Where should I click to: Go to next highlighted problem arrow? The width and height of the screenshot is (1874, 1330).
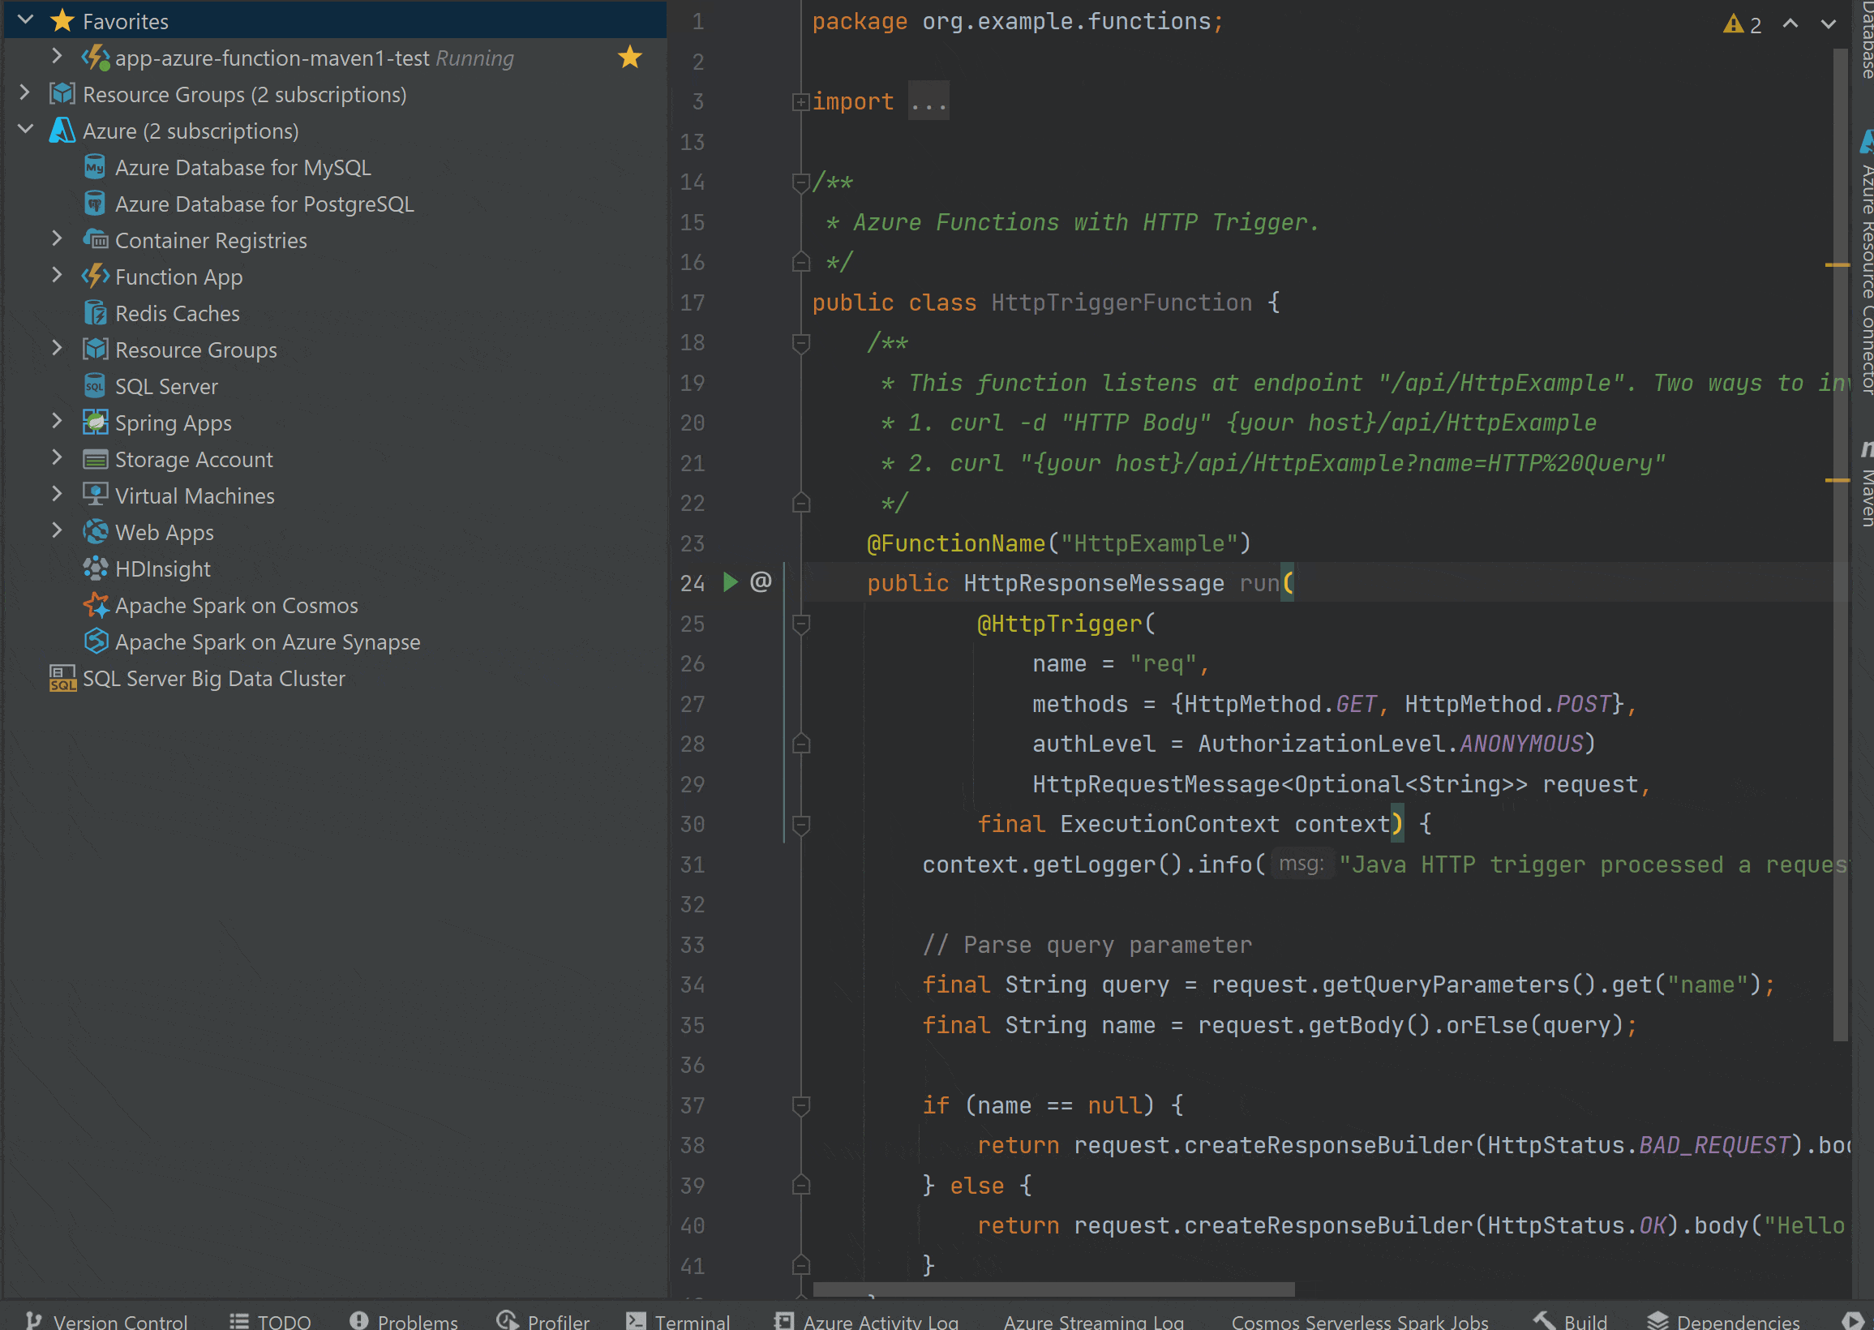(x=1827, y=24)
